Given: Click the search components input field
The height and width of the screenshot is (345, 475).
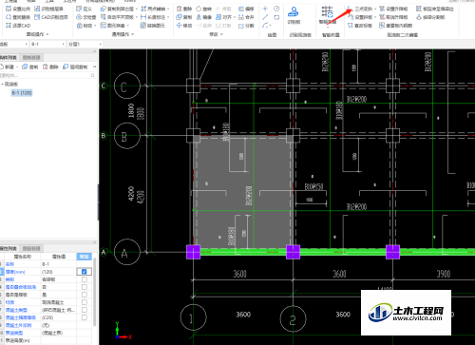Looking at the screenshot, I should click(47, 75).
